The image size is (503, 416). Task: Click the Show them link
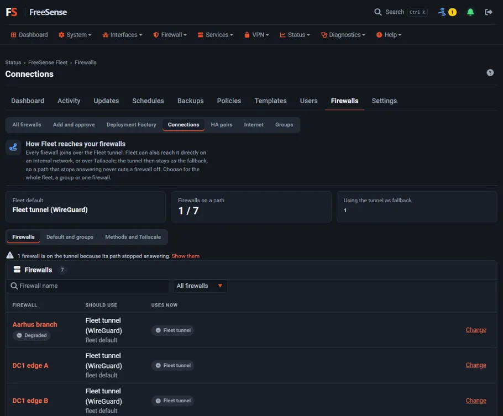[x=185, y=256]
